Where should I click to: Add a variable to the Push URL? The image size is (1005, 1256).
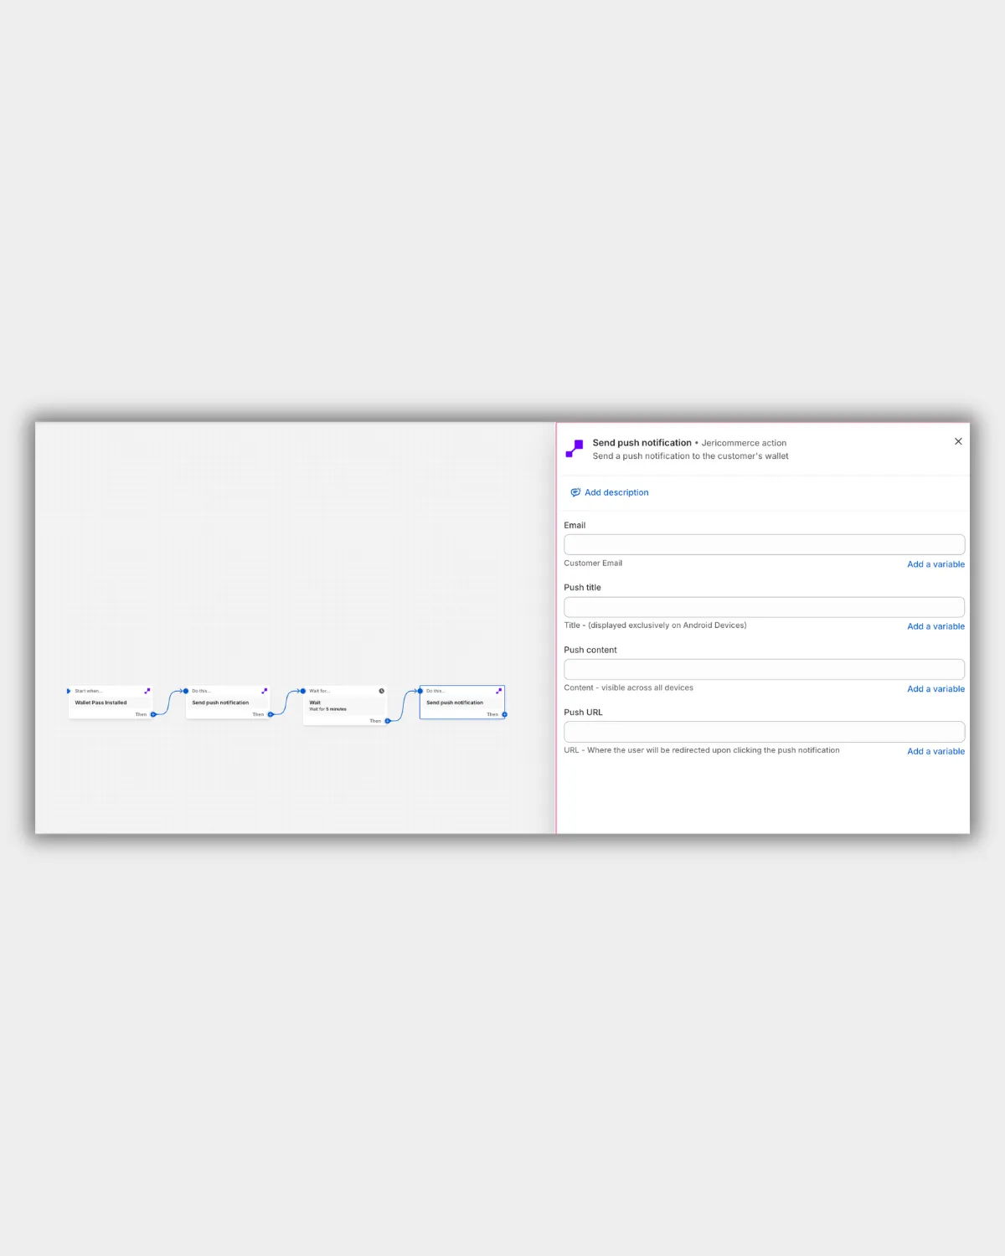[x=935, y=751]
